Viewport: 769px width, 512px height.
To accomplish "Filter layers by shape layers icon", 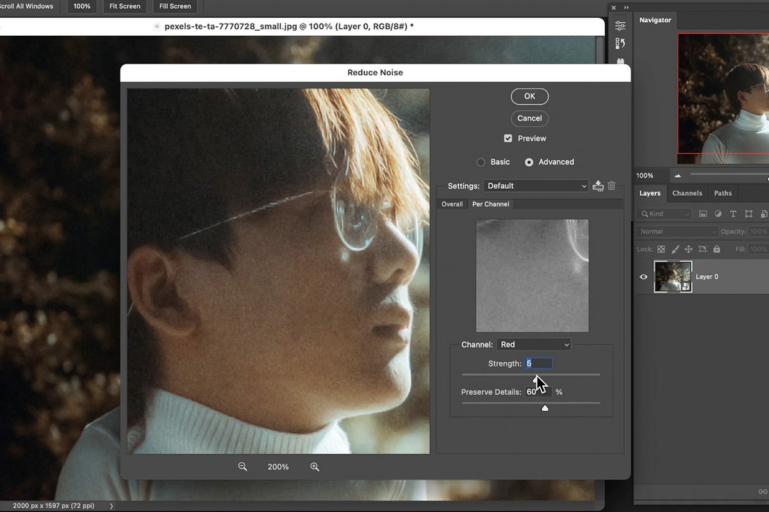I will click(748, 214).
